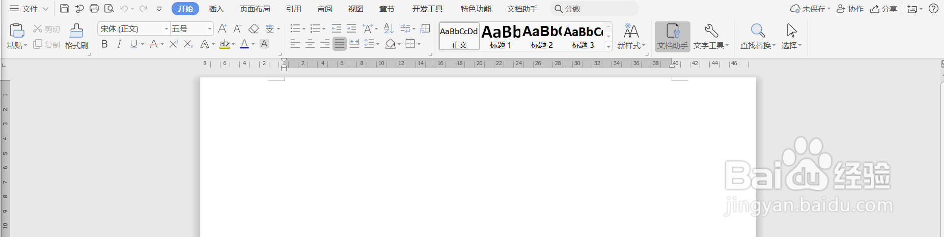
Task: Click the Redo arrow
Action: coord(143,9)
